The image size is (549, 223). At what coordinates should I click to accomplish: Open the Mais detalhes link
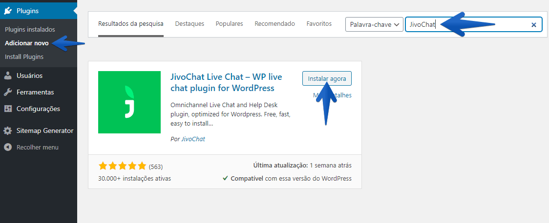pos(332,95)
